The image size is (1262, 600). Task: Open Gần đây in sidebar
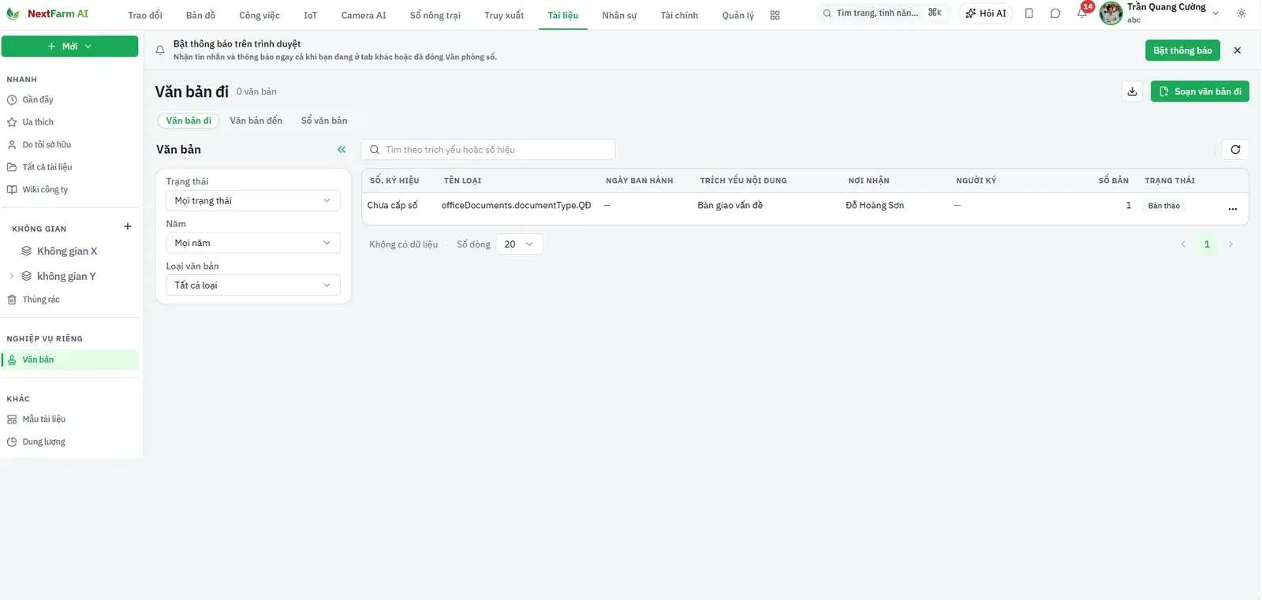point(71,100)
